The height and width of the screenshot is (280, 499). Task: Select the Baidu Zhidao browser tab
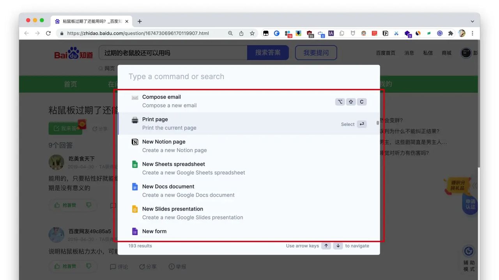92,21
